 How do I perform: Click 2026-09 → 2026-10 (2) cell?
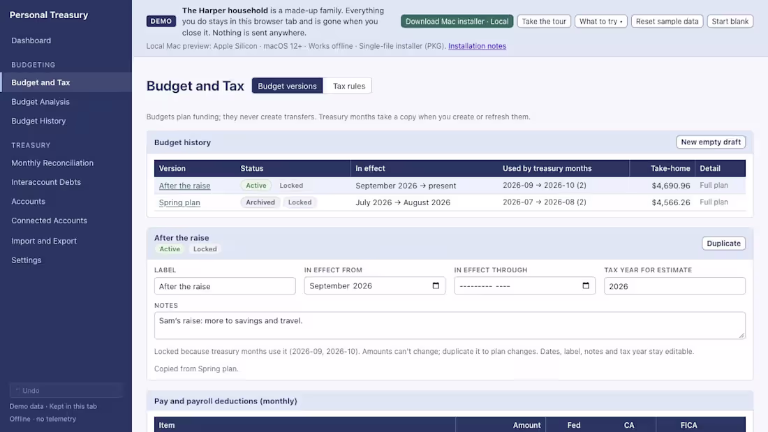click(x=544, y=185)
